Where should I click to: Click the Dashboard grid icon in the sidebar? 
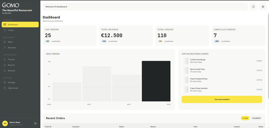(x=5, y=25)
